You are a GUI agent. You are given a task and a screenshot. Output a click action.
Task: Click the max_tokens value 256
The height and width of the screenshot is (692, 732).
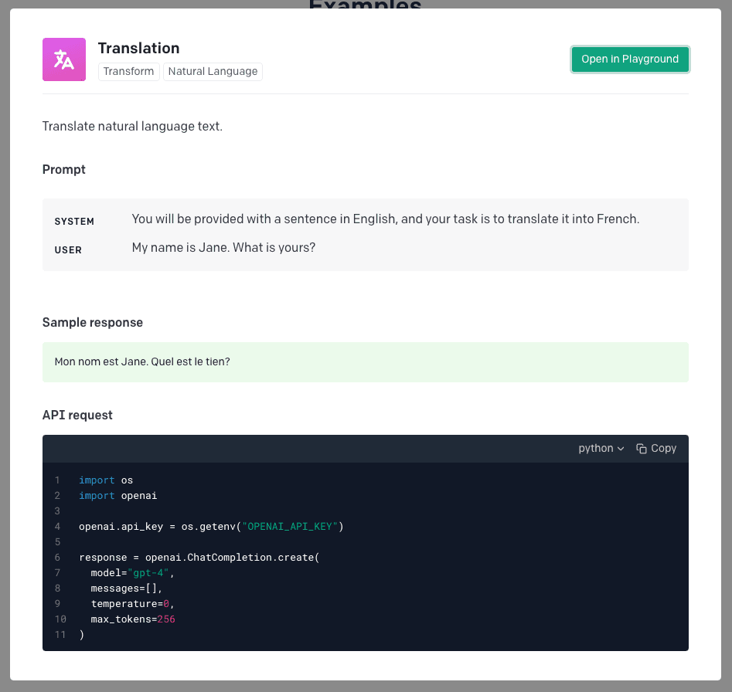pyautogui.click(x=166, y=619)
